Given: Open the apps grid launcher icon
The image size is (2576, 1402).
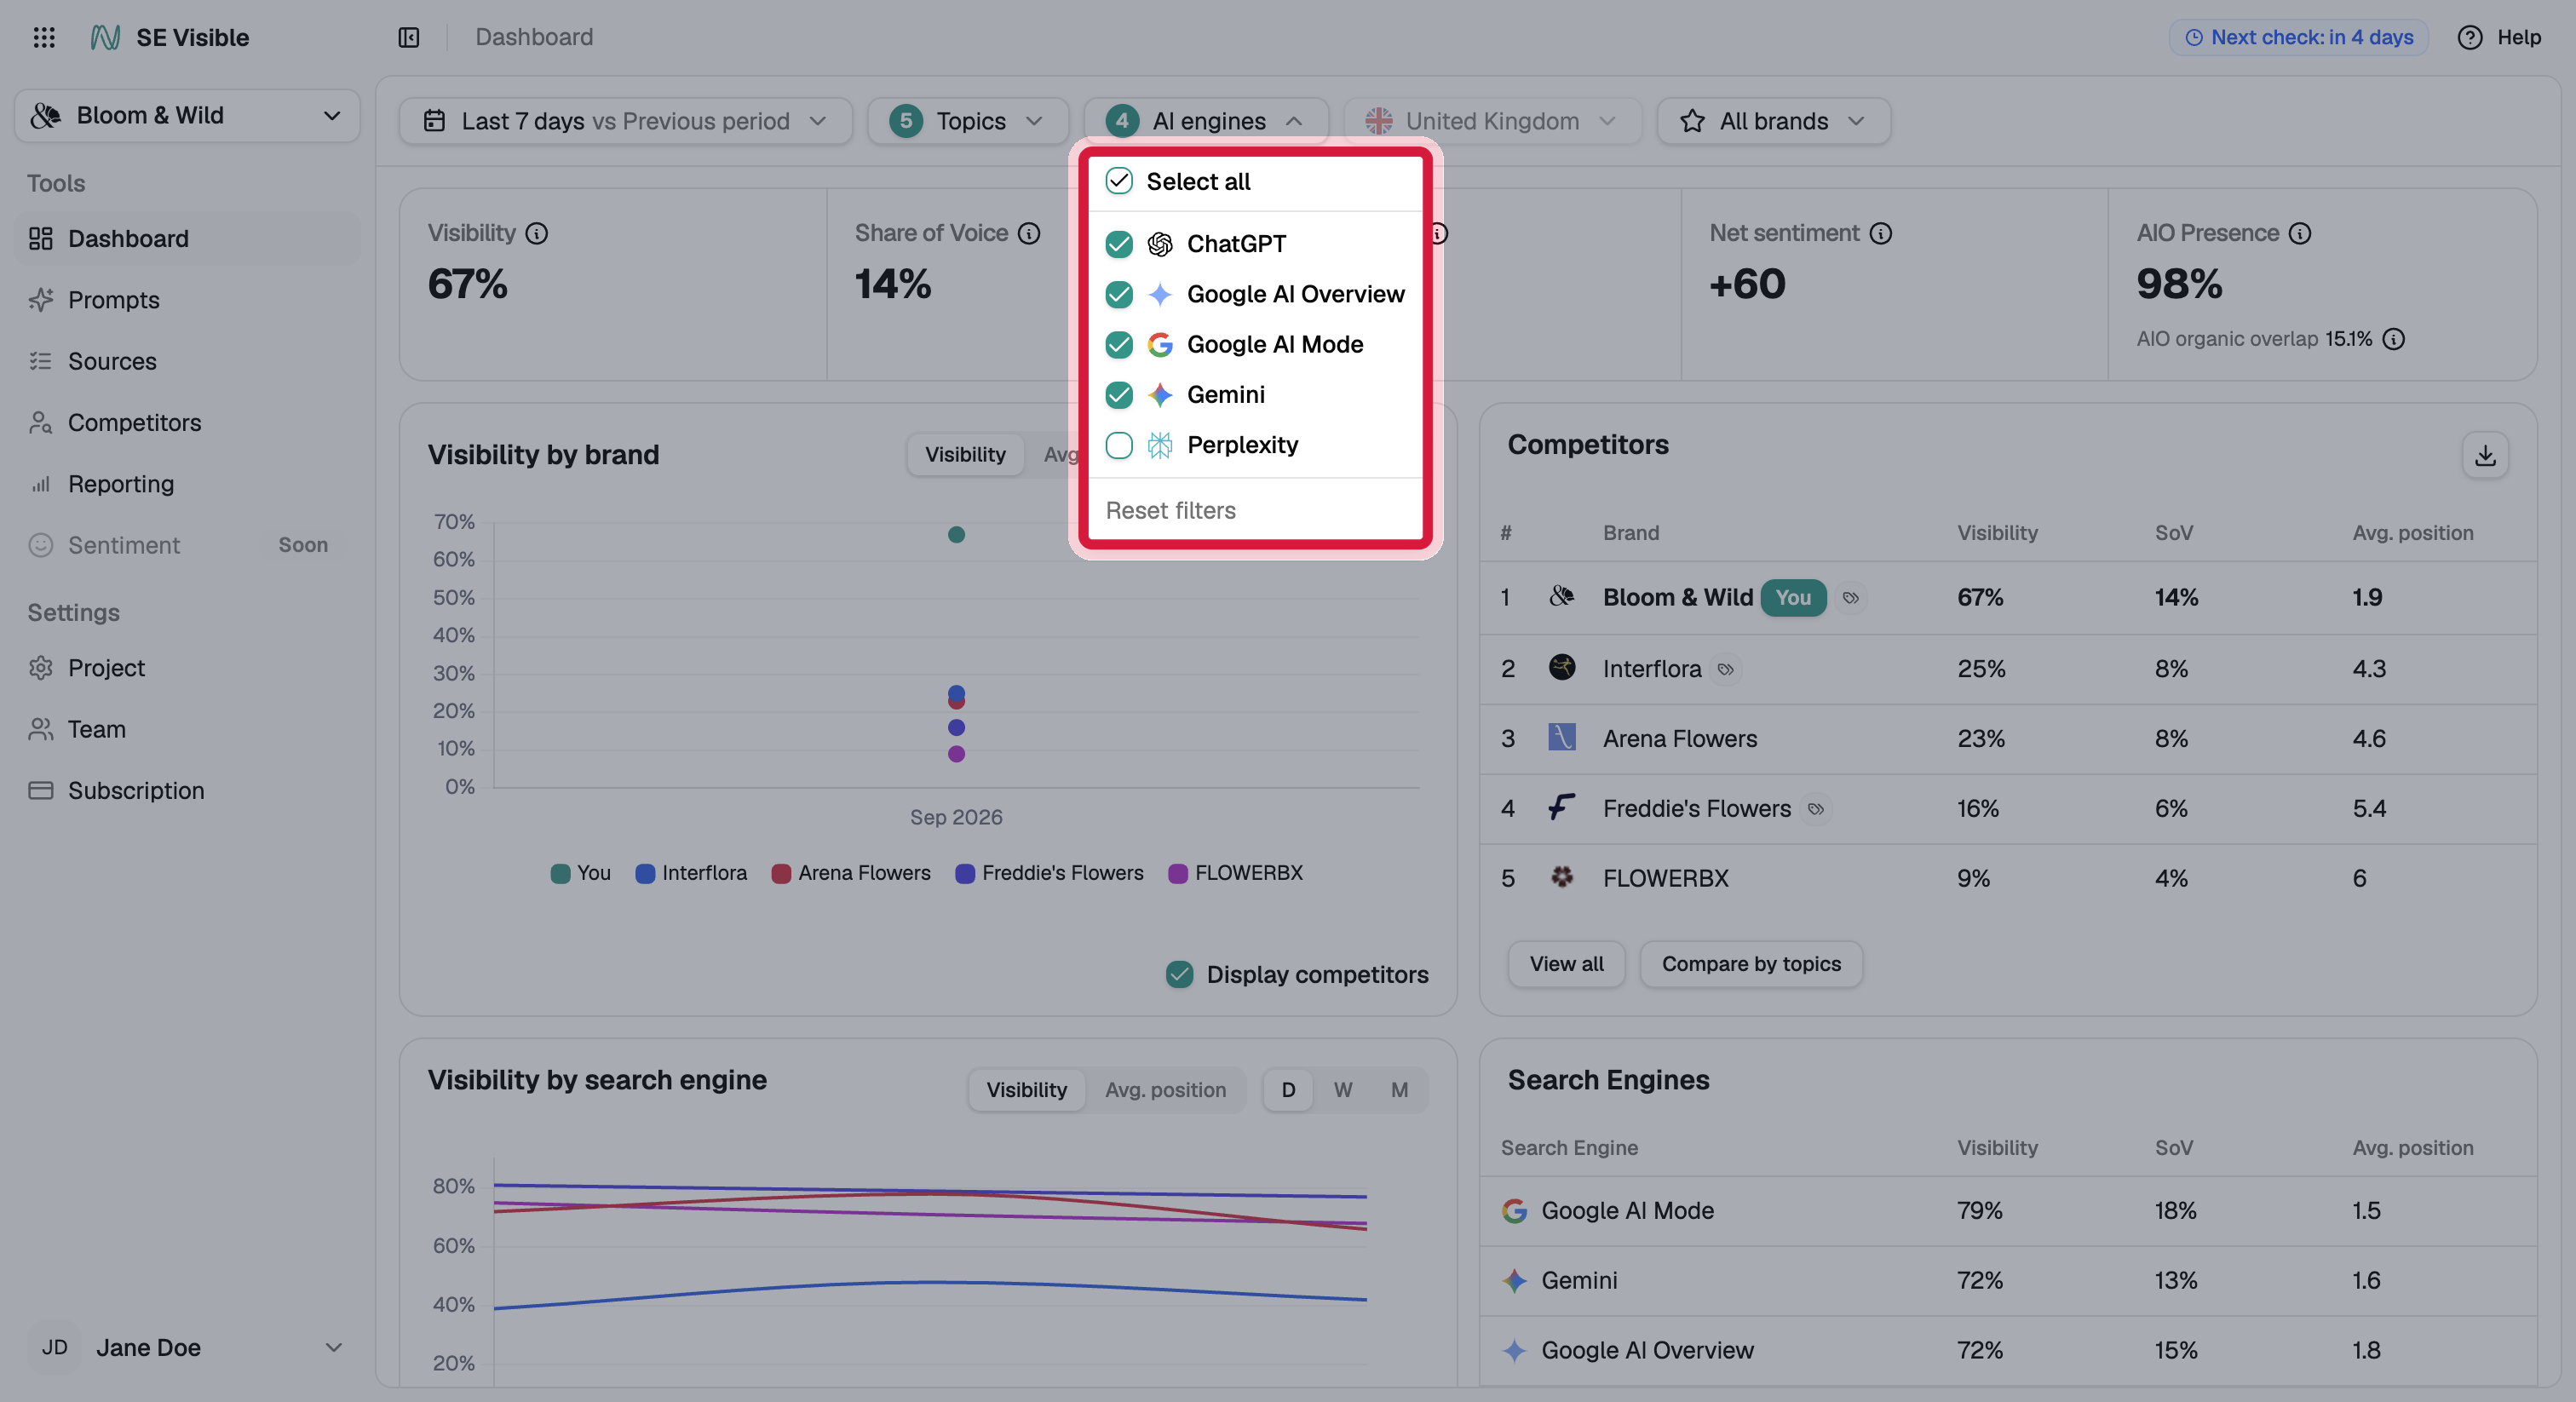Looking at the screenshot, I should [44, 38].
